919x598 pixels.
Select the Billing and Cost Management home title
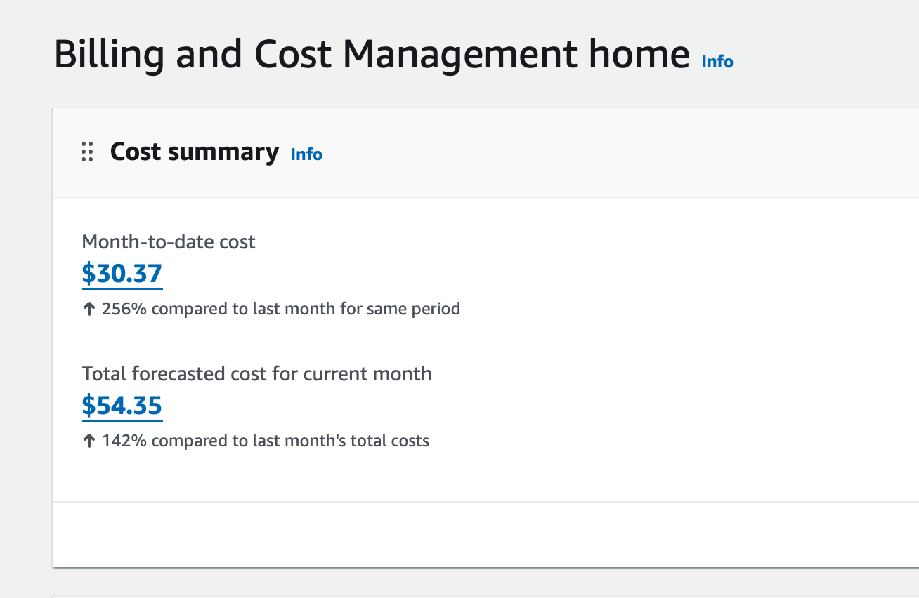point(372,53)
